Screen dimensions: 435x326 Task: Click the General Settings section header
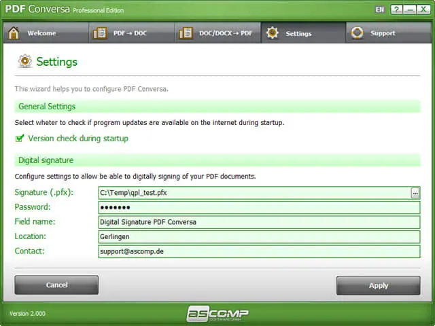[x=217, y=107]
